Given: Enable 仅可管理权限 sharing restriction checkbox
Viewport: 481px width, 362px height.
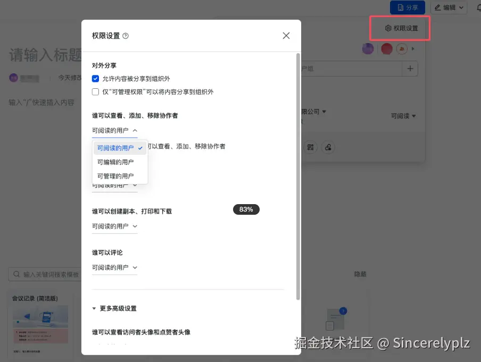Looking at the screenshot, I should (x=95, y=91).
